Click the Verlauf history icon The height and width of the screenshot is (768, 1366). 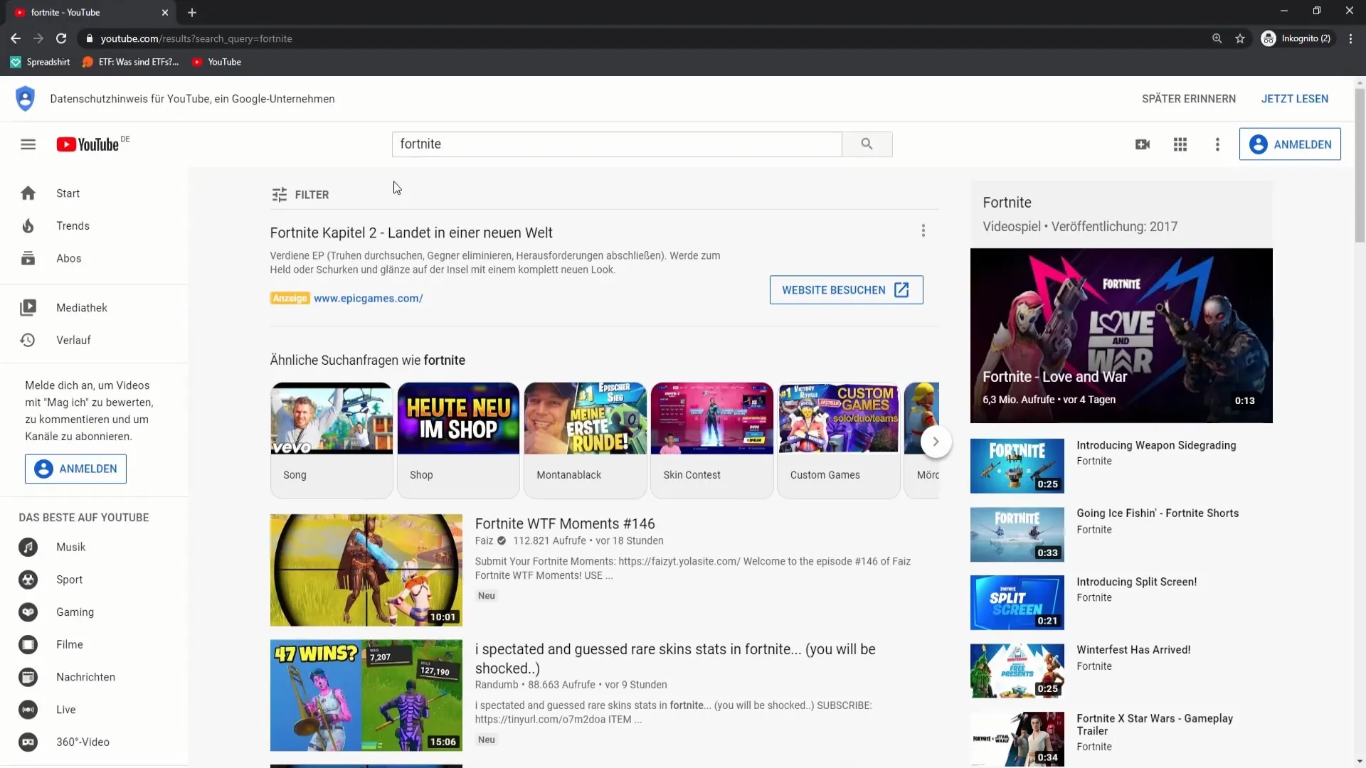click(x=28, y=340)
